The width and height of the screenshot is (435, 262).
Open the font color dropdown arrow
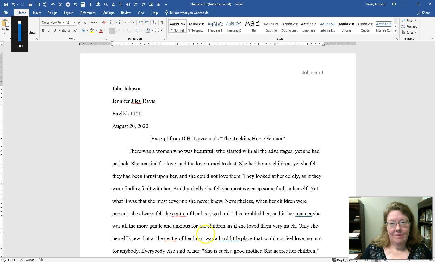104,30
